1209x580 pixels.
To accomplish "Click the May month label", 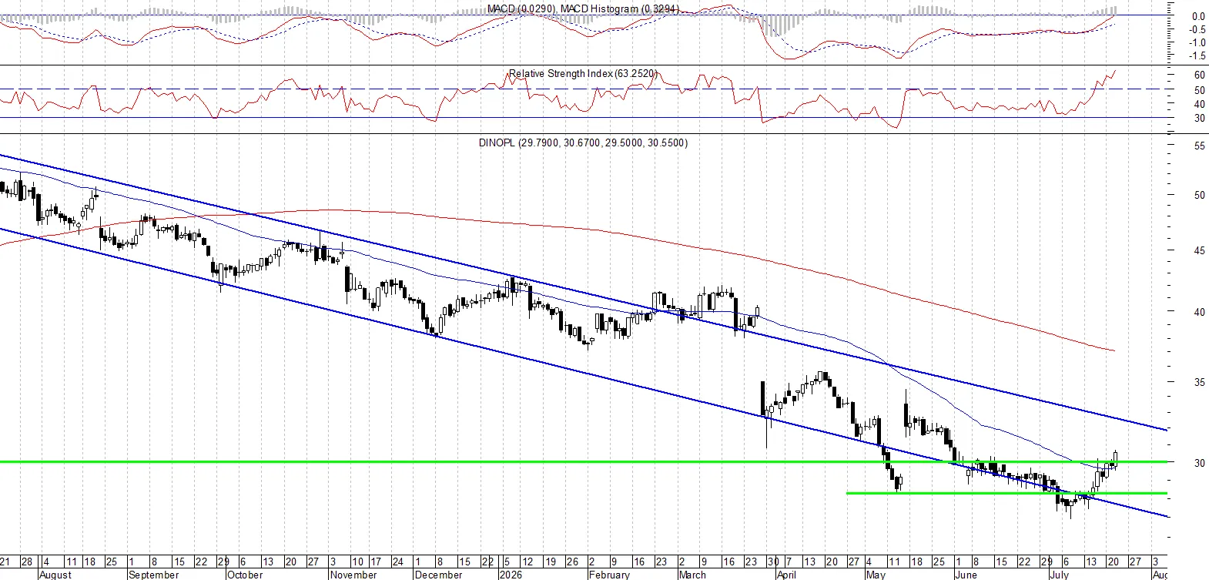I will point(876,575).
